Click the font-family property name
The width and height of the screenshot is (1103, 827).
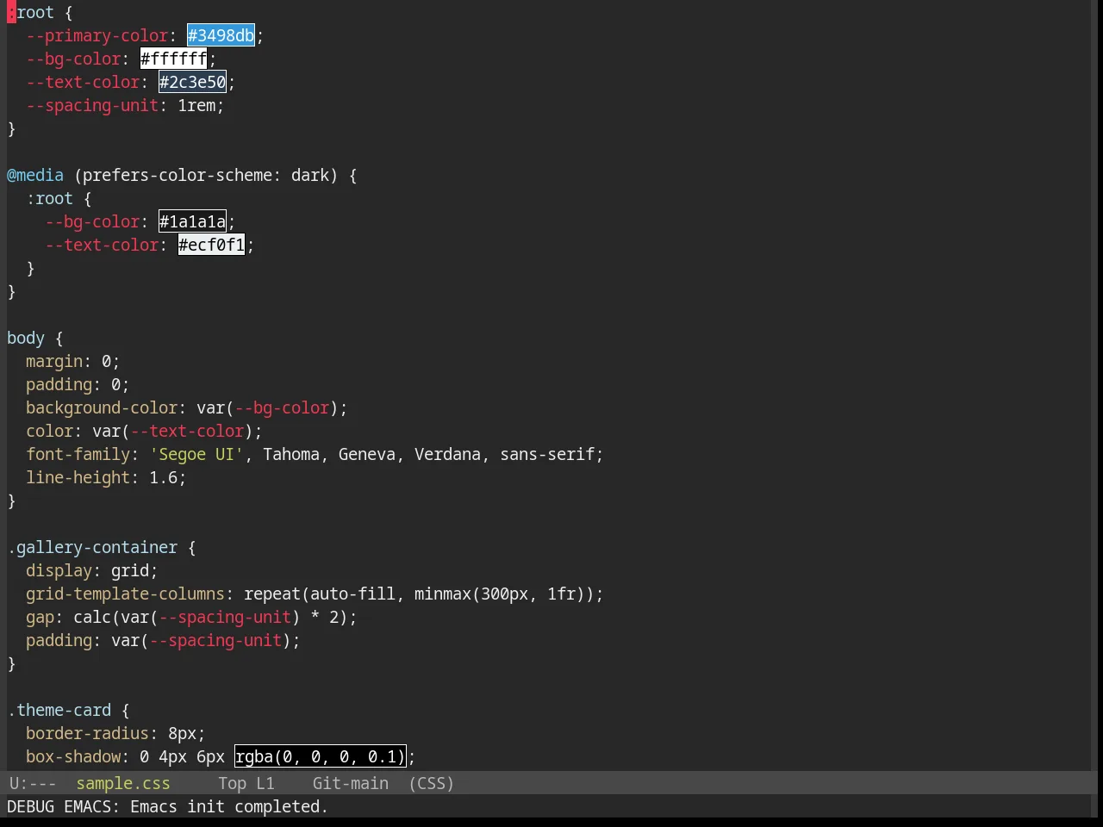(x=78, y=454)
